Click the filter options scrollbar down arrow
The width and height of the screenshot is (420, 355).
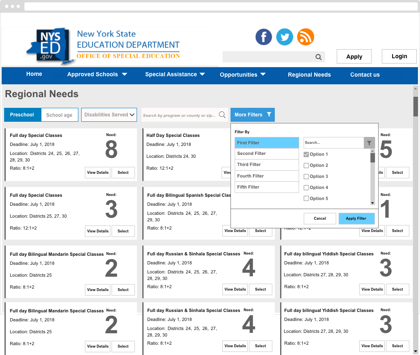(x=372, y=203)
